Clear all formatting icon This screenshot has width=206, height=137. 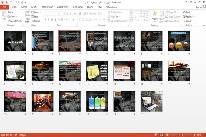click(75, 14)
